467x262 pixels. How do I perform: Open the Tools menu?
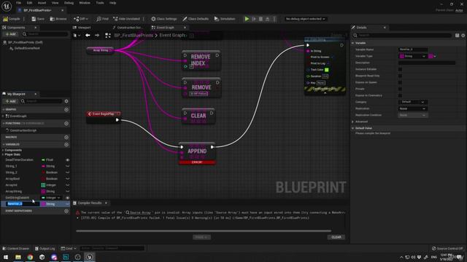[x=100, y=3]
